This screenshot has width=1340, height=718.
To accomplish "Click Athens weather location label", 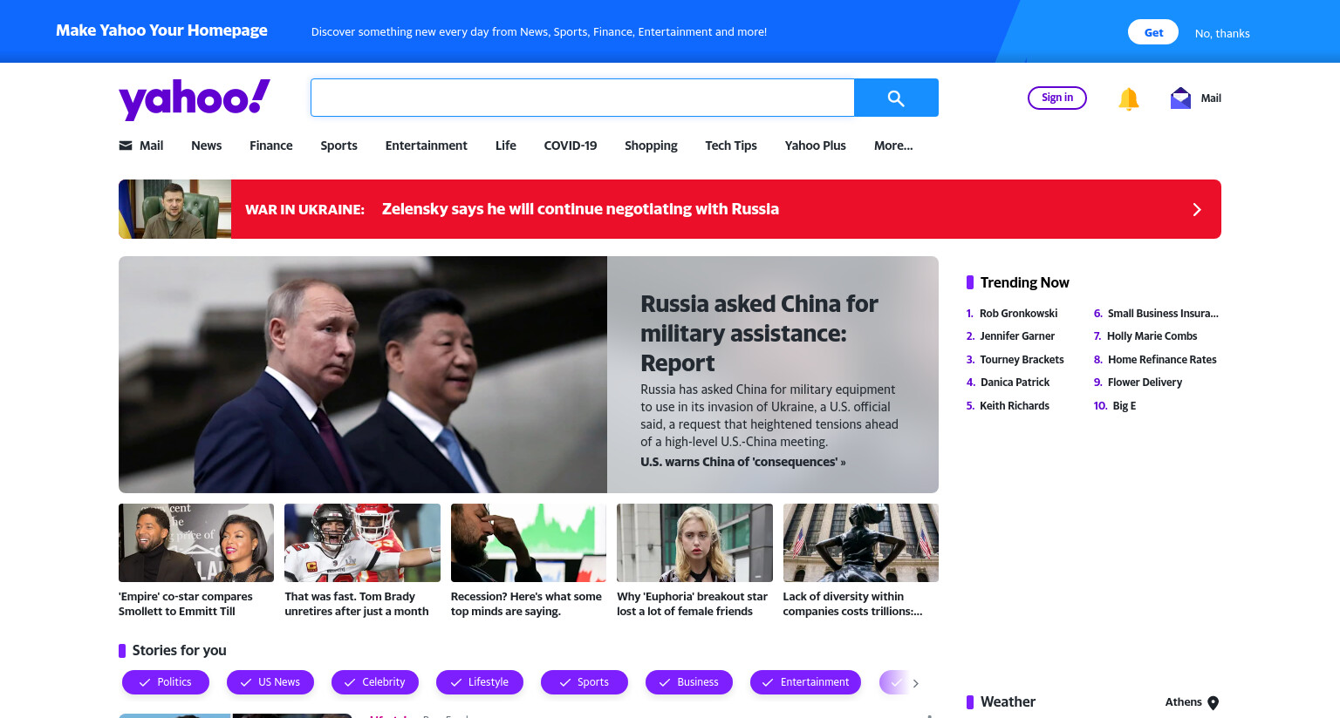I will [x=1183, y=702].
